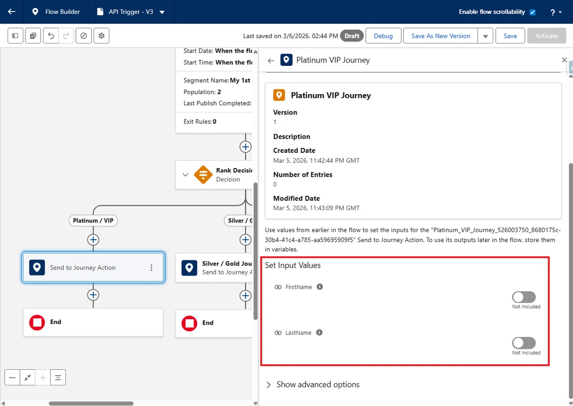Click the panel header journey pin icon
This screenshot has height=406, width=573.
pyautogui.click(x=286, y=60)
